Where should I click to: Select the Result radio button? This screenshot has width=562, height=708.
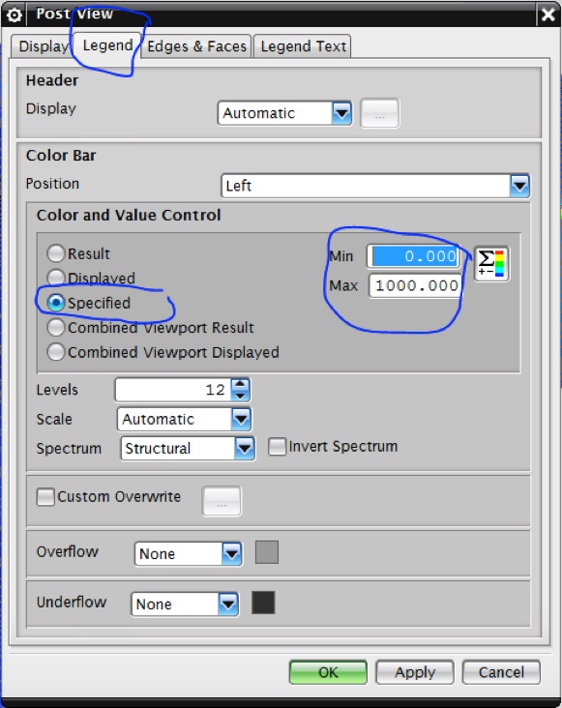pyautogui.click(x=56, y=253)
